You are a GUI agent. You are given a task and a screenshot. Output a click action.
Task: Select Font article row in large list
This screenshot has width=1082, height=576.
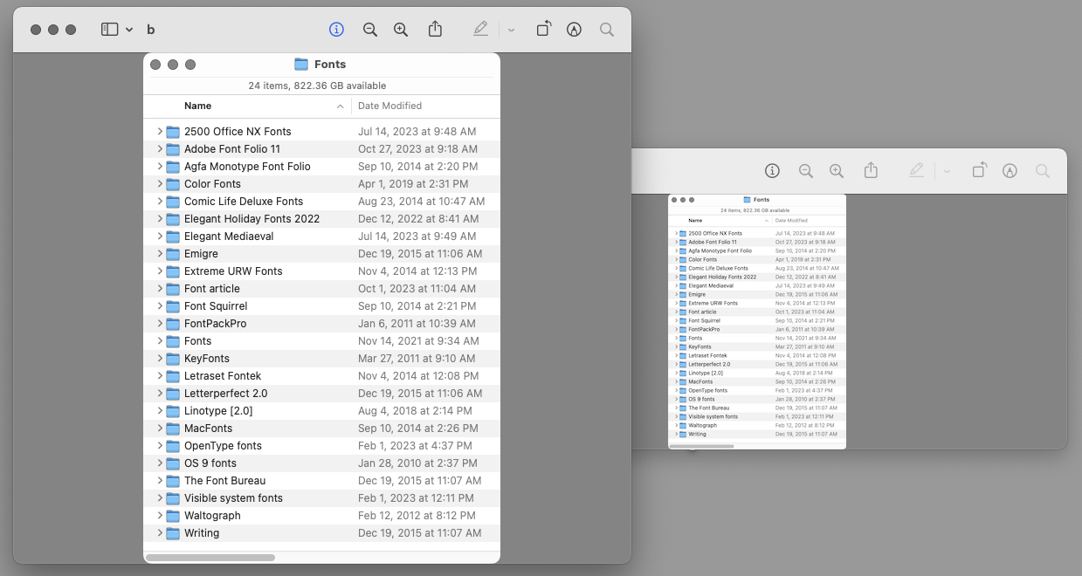coord(322,288)
